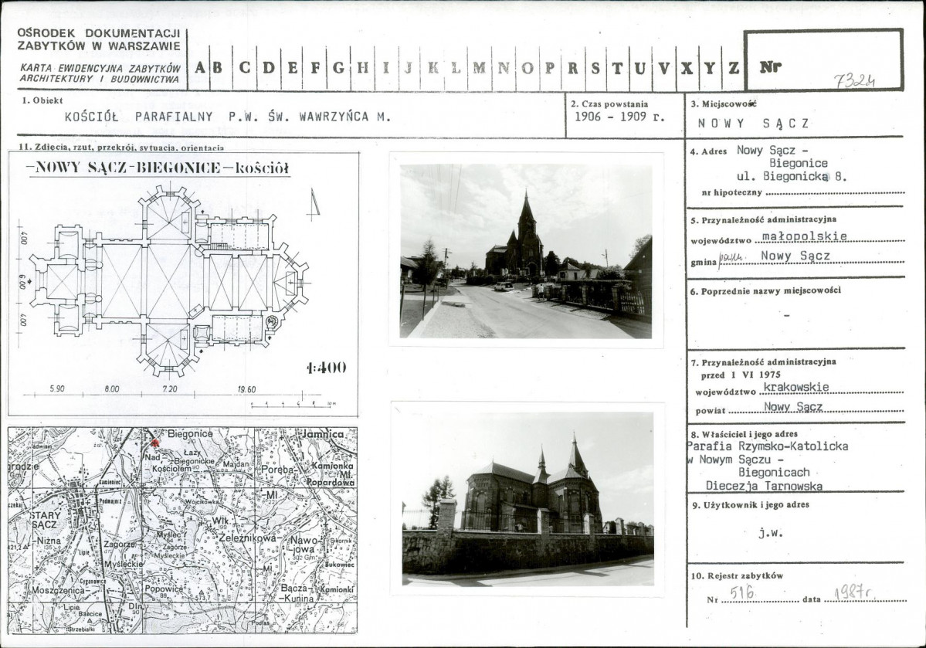Open the street-view photo of the church
926x648 pixels.
tap(526, 250)
